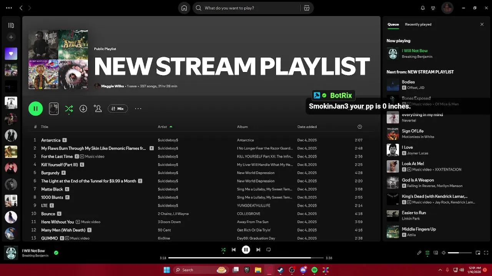Open the Windows Start menu
This screenshot has height=276, width=492.
tap(166, 270)
